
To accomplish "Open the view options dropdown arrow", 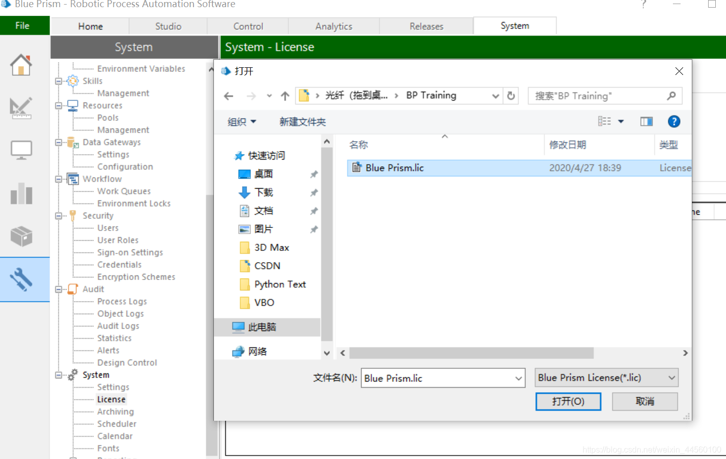I will click(621, 121).
